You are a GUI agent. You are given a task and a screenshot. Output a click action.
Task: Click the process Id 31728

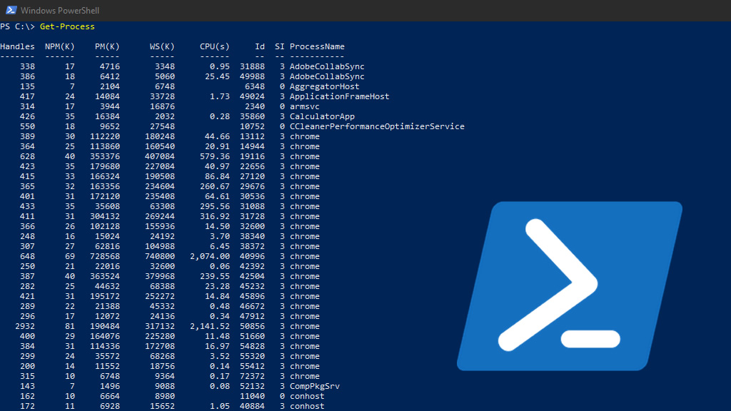point(252,217)
